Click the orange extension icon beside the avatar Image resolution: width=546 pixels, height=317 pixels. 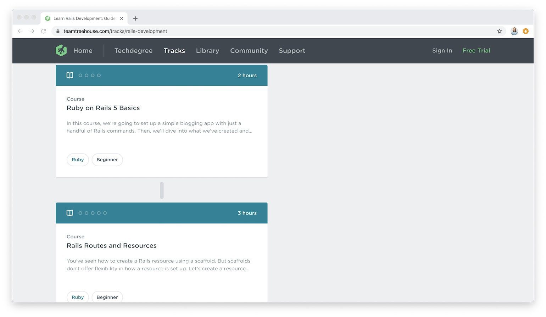(526, 31)
